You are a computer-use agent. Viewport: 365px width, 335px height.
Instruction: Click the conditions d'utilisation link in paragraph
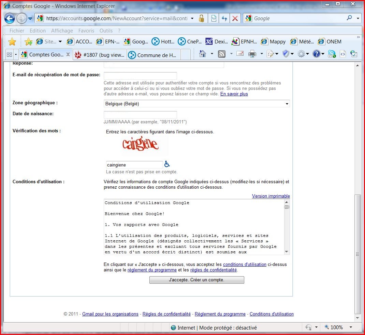(x=245, y=264)
